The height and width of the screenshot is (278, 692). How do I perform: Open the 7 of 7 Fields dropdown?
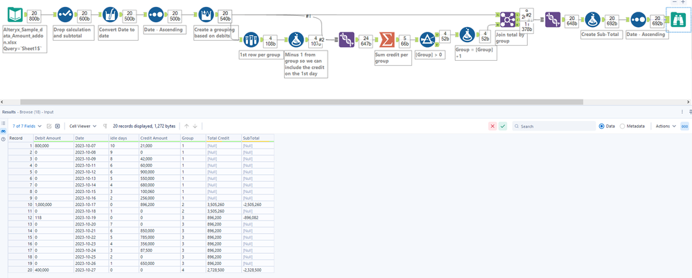[27, 126]
